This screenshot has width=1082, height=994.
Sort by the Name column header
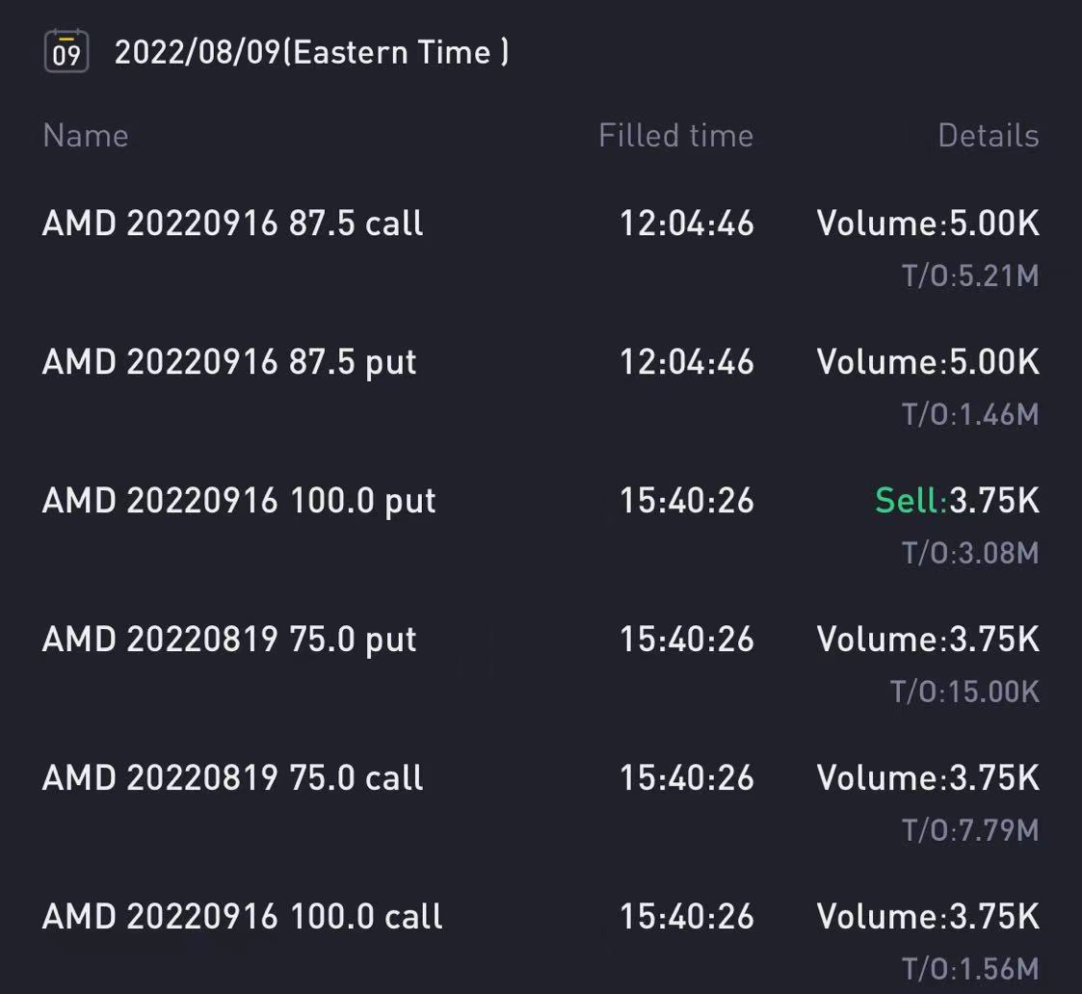[86, 135]
